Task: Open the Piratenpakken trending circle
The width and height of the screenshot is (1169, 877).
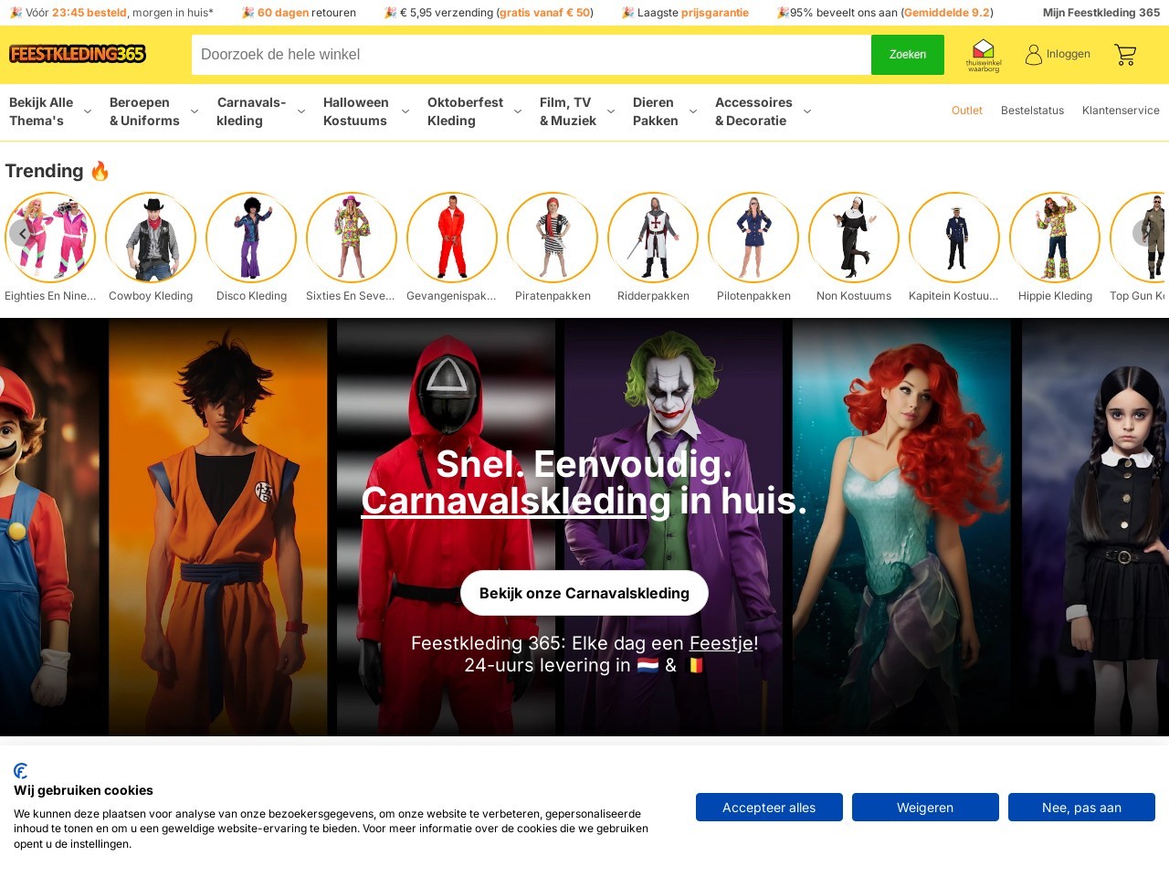Action: point(553,238)
